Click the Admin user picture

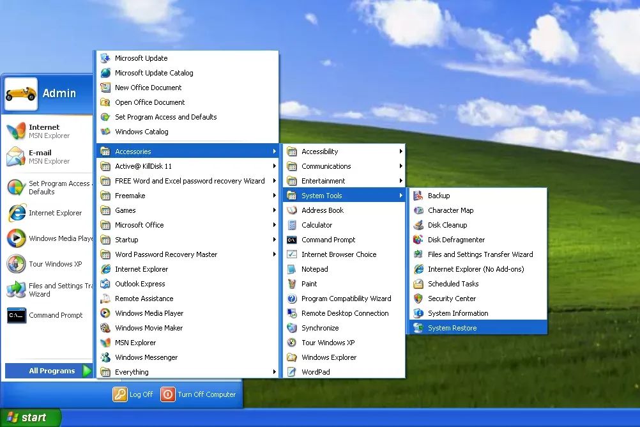click(21, 93)
